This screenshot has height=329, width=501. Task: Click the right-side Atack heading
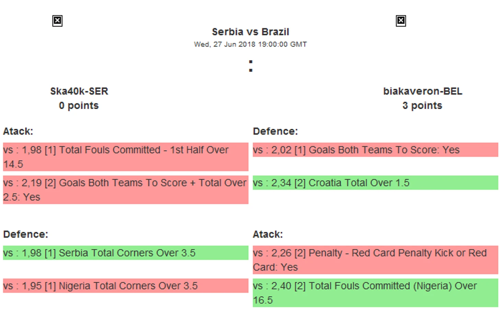(268, 234)
